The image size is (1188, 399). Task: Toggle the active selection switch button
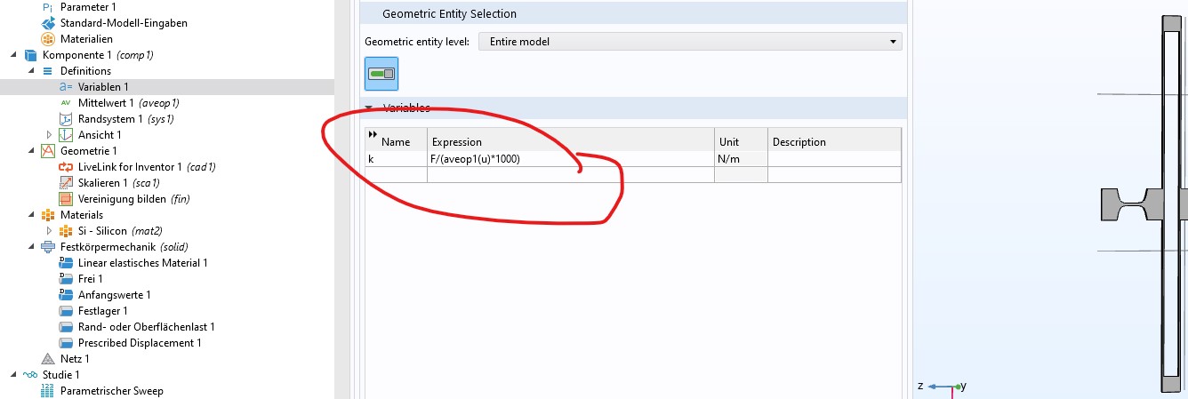point(381,74)
